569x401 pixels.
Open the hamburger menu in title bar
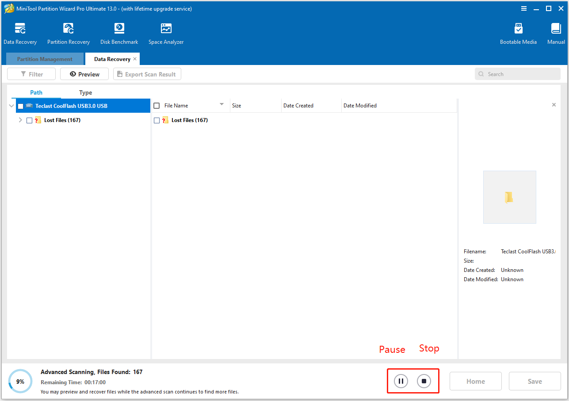(524, 8)
